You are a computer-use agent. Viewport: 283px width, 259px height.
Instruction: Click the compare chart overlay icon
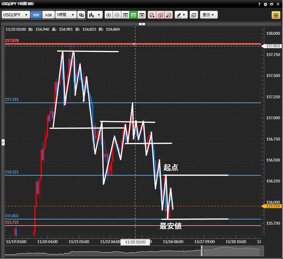(x=194, y=15)
